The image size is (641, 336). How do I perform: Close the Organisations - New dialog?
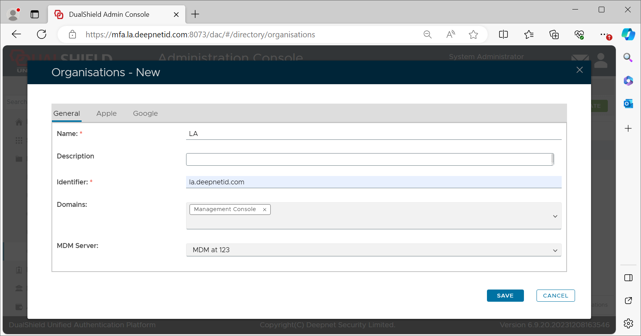click(579, 70)
